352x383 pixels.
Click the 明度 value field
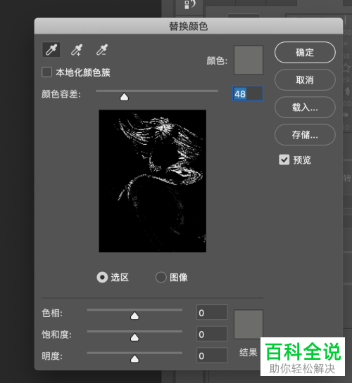[212, 355]
